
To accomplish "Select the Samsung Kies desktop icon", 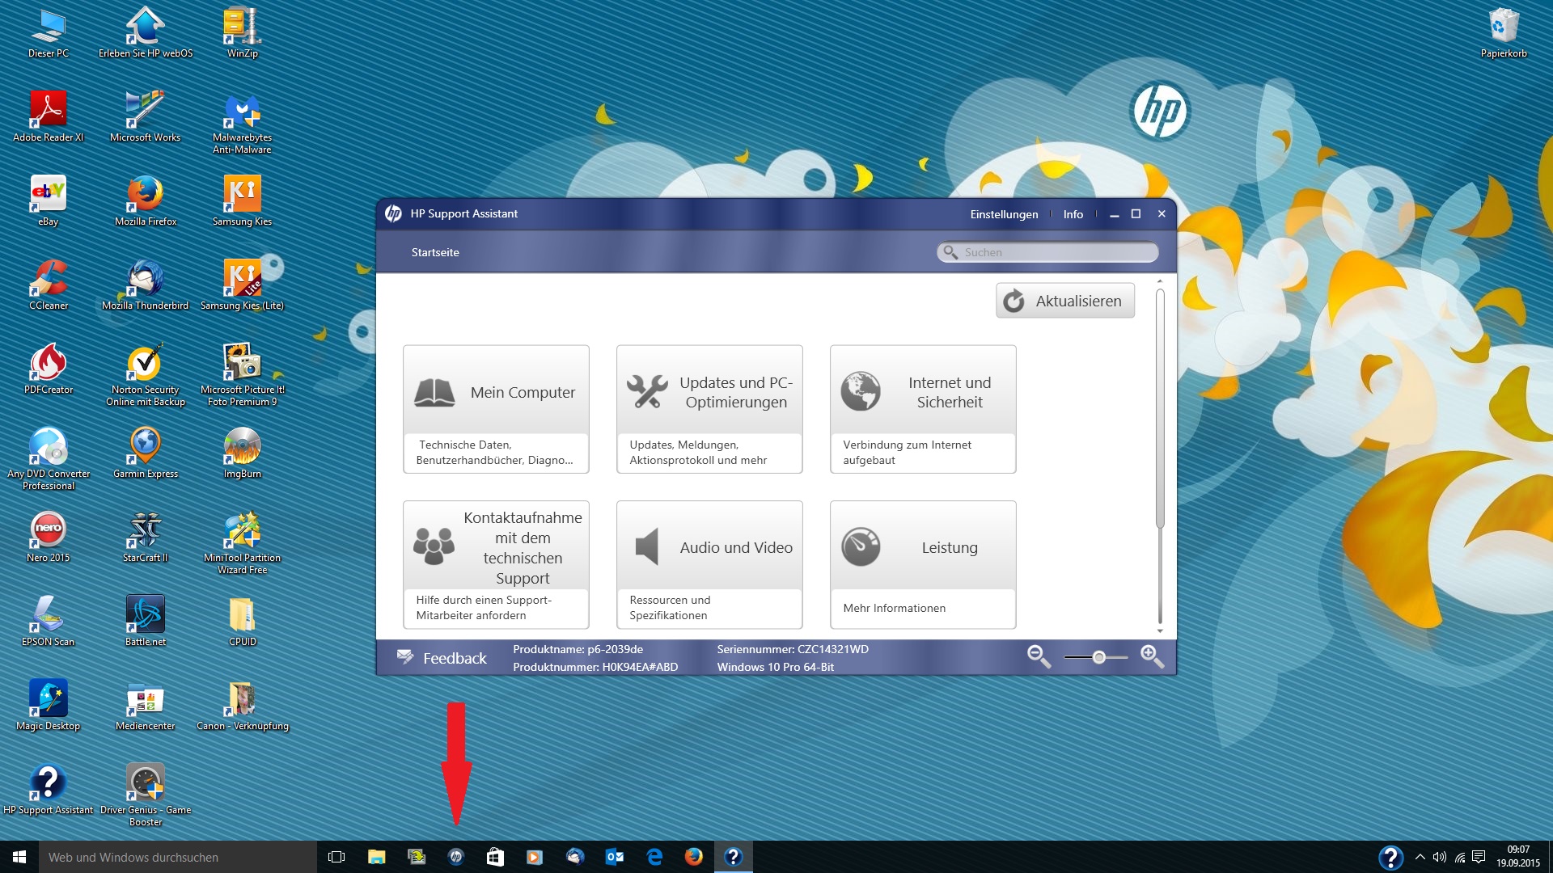I will pos(243,201).
